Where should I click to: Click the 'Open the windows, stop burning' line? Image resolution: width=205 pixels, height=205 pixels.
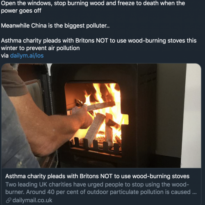[93, 3]
